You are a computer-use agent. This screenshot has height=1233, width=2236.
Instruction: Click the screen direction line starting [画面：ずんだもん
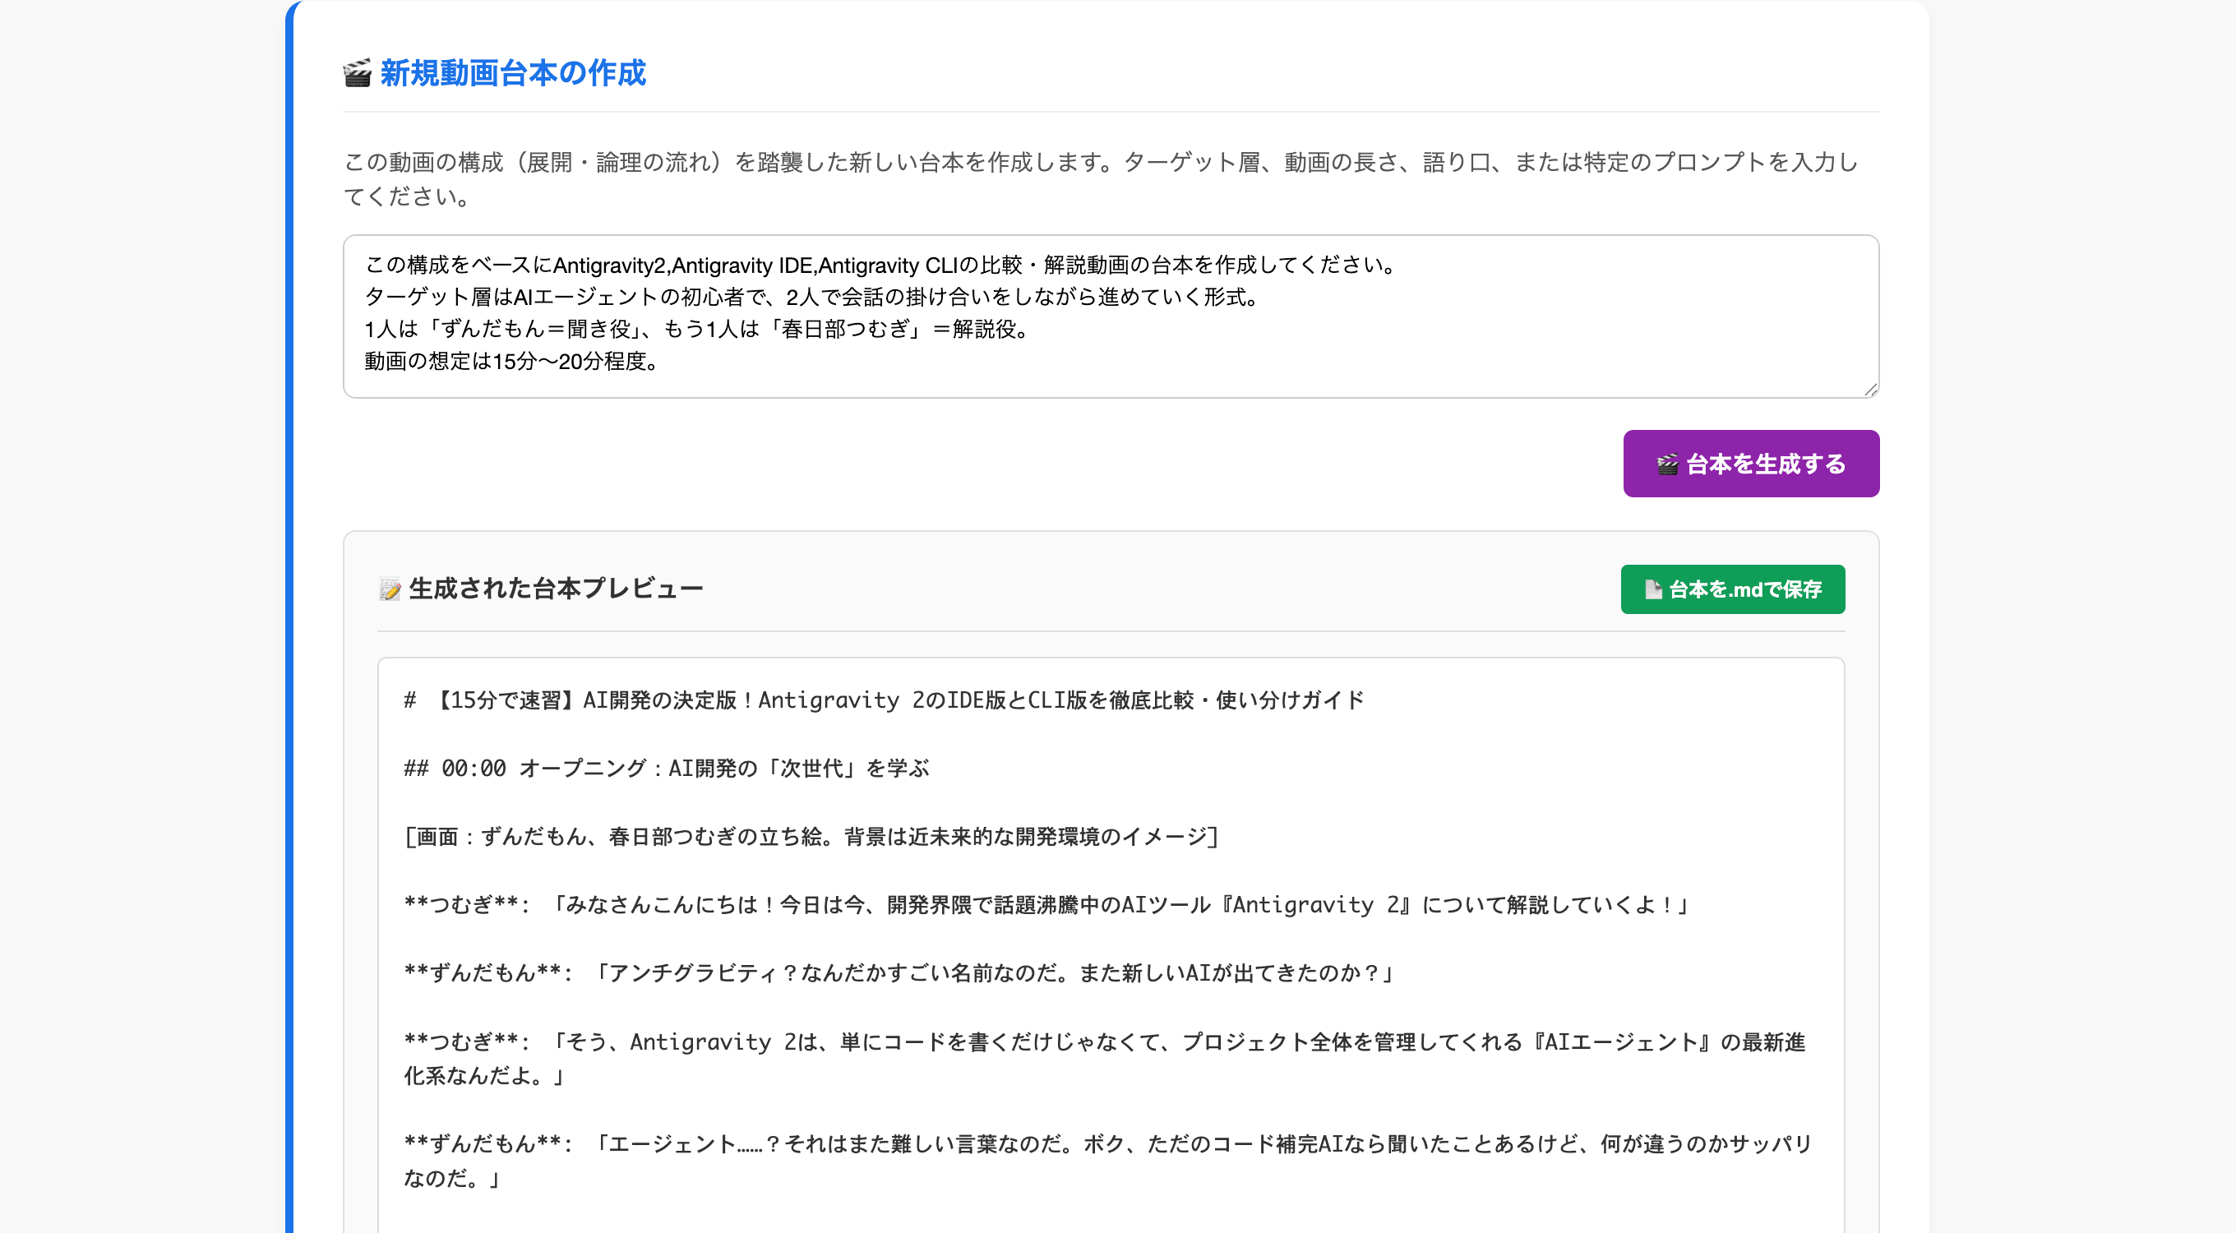[x=811, y=837]
